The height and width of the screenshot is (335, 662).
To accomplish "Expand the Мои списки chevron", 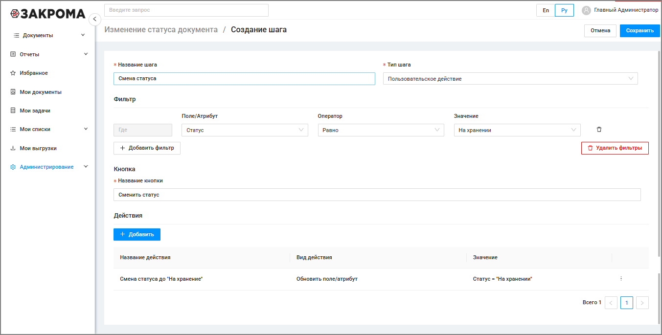I will (x=86, y=129).
